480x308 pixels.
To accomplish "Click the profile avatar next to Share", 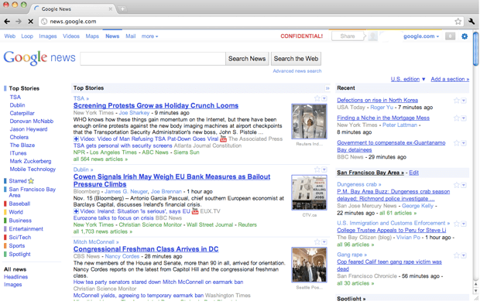I will coord(372,36).
